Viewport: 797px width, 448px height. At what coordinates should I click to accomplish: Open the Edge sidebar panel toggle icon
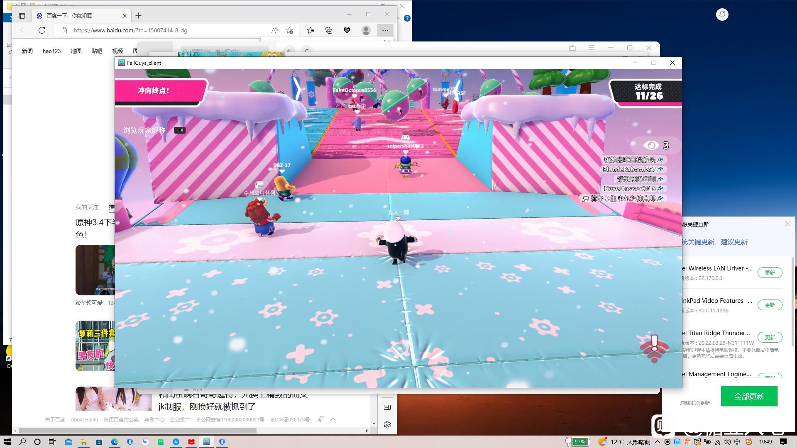[387, 407]
